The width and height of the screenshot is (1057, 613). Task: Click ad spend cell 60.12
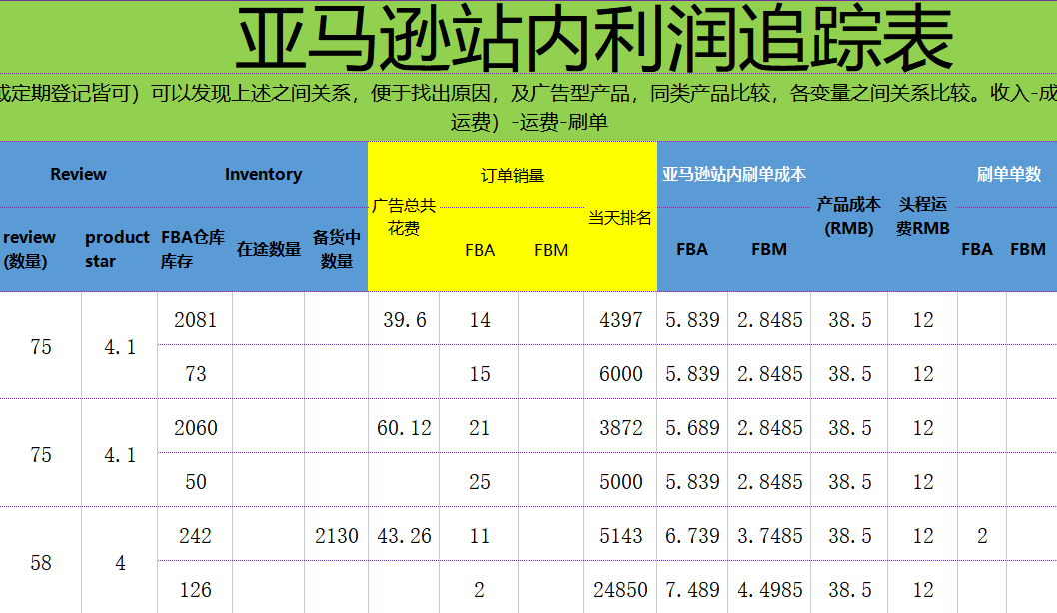tap(404, 427)
